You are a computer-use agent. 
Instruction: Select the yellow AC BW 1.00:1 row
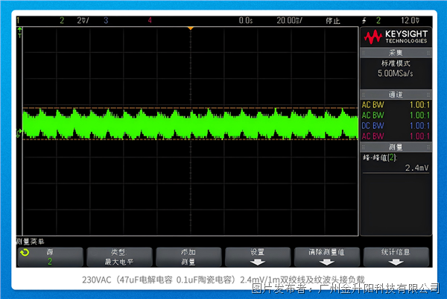tap(396, 104)
